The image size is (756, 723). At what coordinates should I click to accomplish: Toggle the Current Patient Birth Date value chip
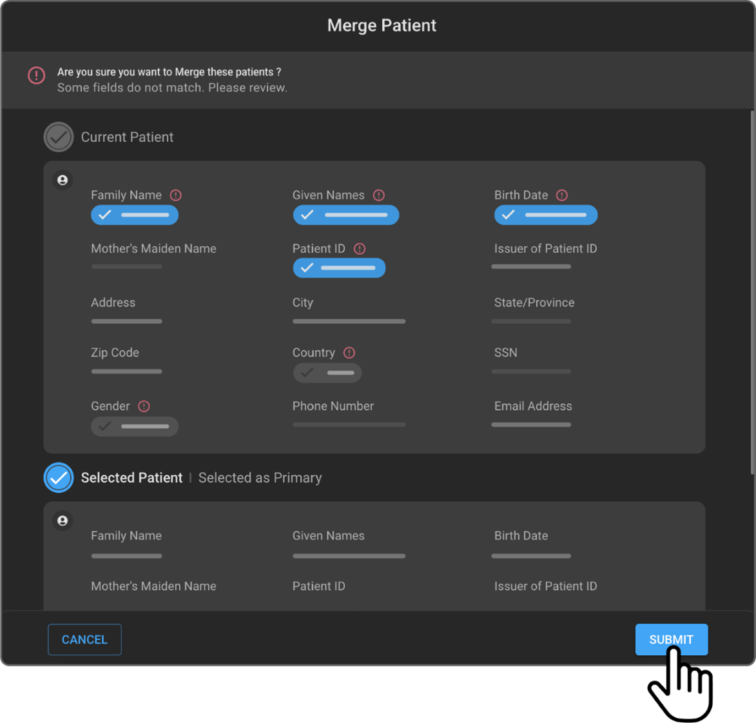(x=545, y=215)
